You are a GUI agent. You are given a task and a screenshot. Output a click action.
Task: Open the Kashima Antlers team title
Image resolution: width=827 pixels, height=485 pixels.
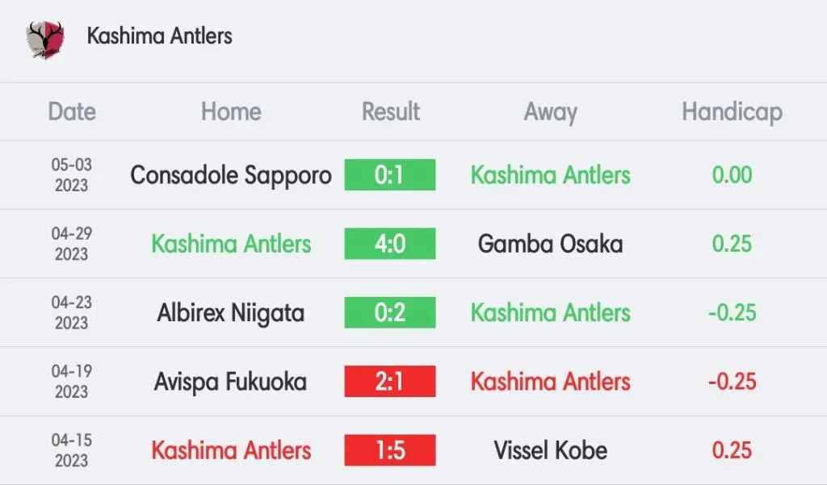[159, 36]
